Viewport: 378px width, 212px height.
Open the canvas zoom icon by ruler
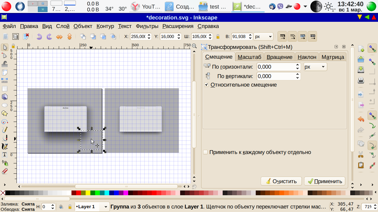194,46
